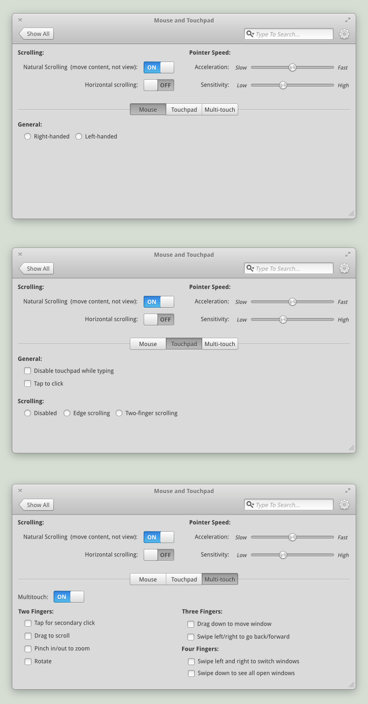368x704 pixels.
Task: Click the Acceleration slider in the bottom window
Action: pyautogui.click(x=292, y=537)
